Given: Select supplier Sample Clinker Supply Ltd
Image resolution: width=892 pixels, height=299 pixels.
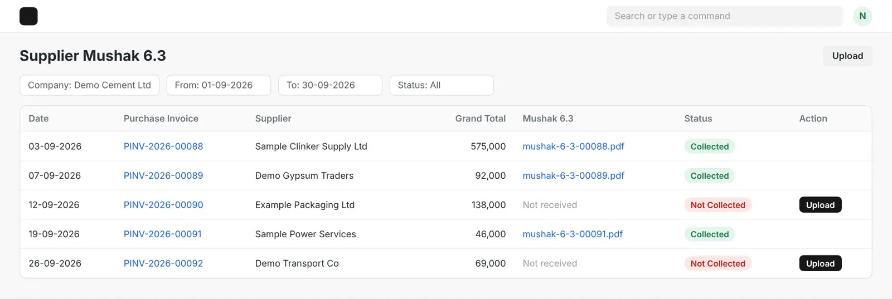Looking at the screenshot, I should point(311,146).
